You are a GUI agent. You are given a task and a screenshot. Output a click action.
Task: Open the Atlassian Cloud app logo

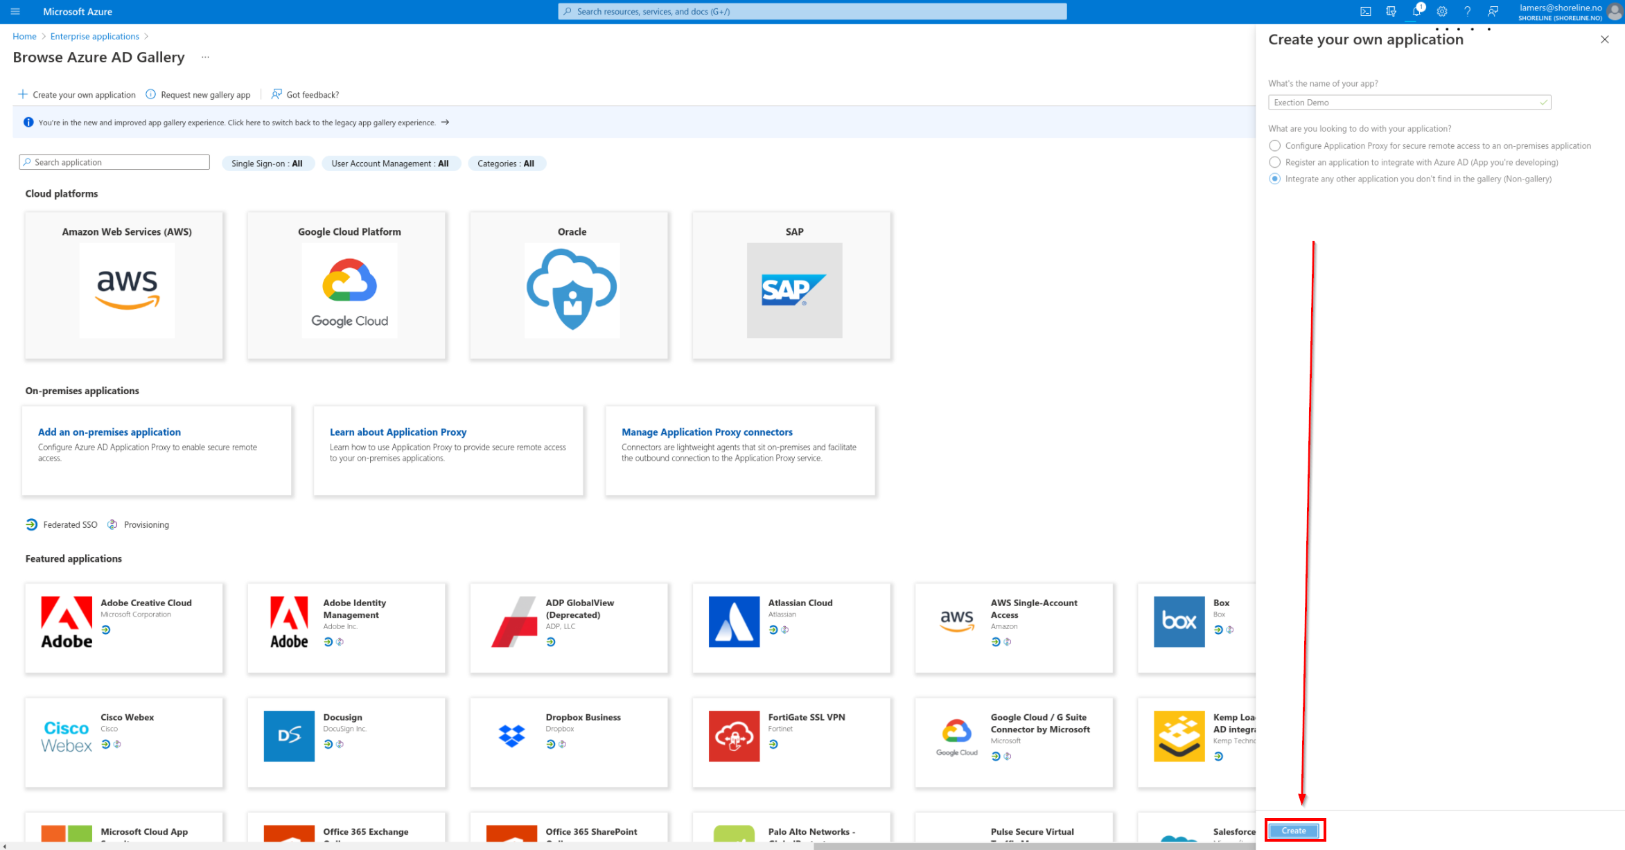(734, 622)
